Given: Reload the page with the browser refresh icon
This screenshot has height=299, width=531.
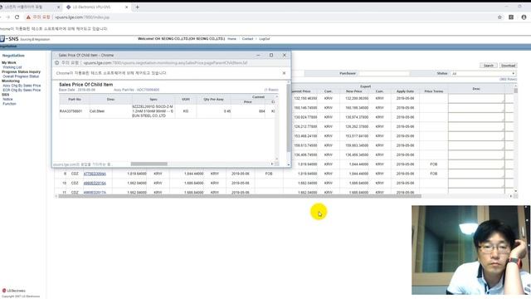Looking at the screenshot, I should pos(17,17).
